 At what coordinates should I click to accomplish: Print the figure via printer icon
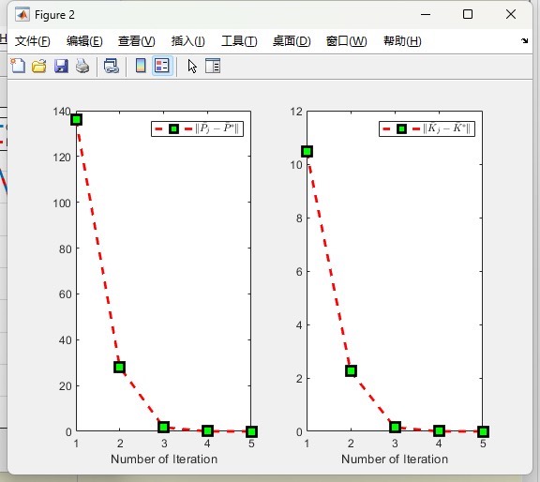point(82,66)
